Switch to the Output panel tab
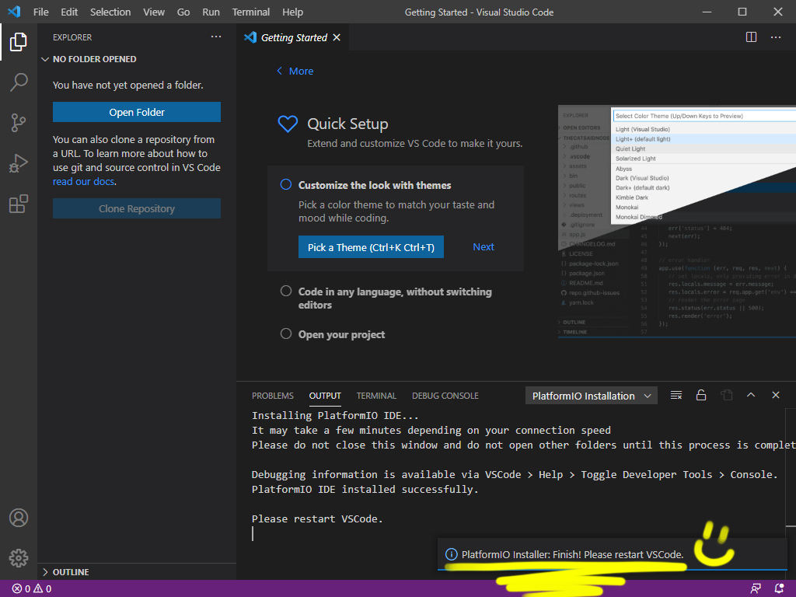796x597 pixels. point(325,396)
